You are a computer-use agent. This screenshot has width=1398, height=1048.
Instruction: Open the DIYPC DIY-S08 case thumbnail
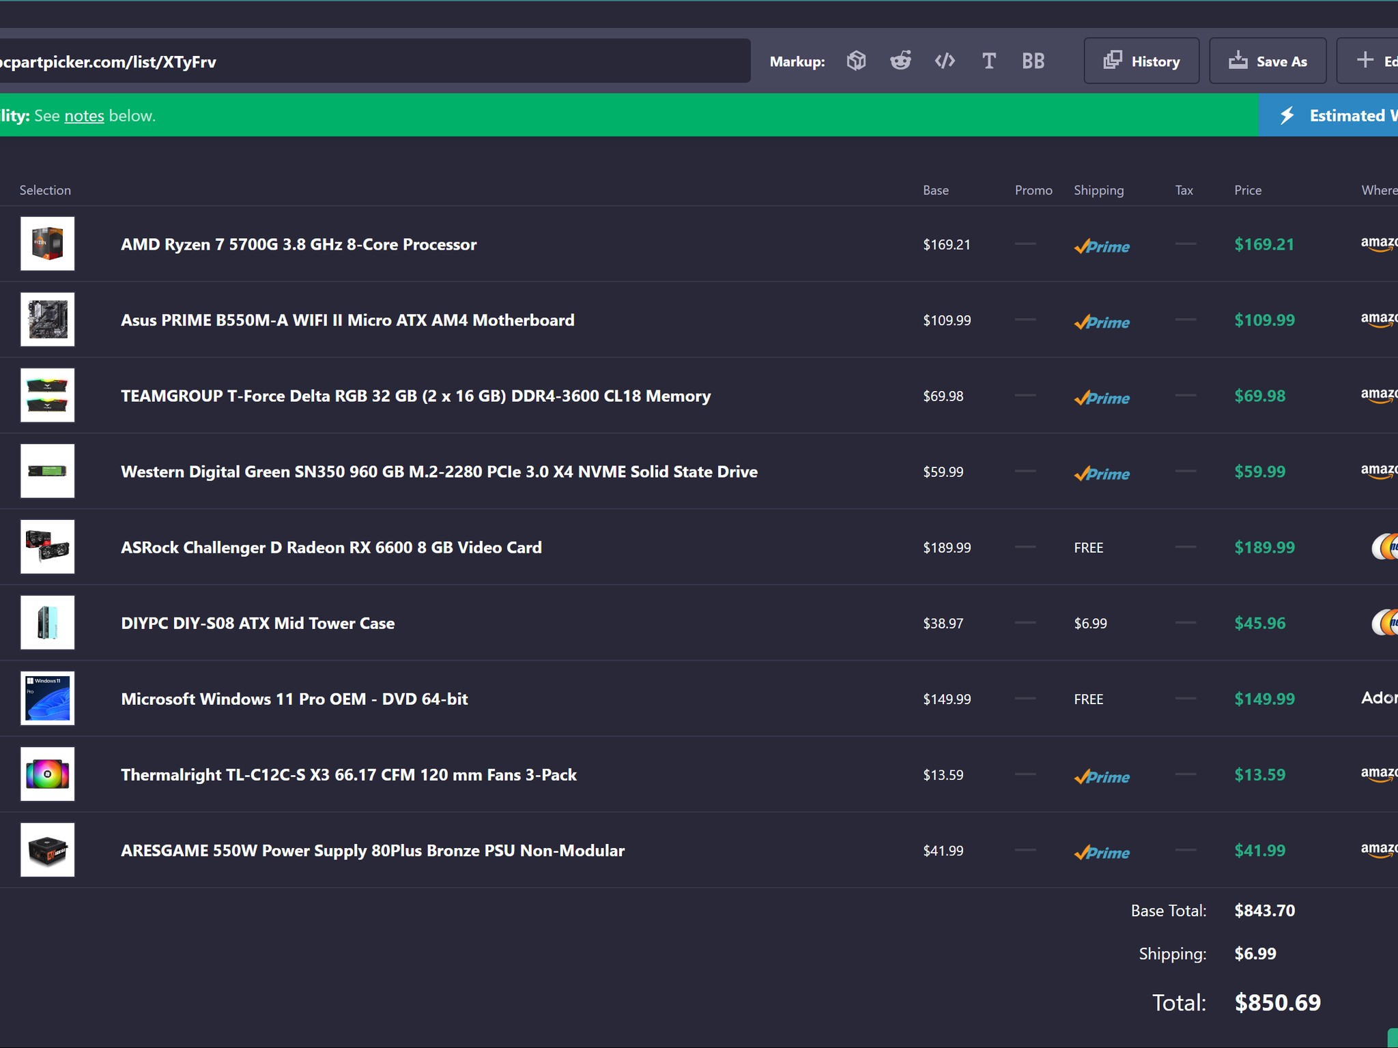coord(47,622)
